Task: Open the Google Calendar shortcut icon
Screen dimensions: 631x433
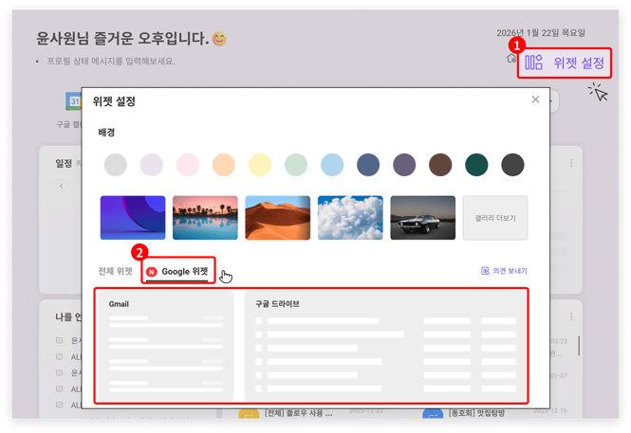Action: pyautogui.click(x=74, y=101)
